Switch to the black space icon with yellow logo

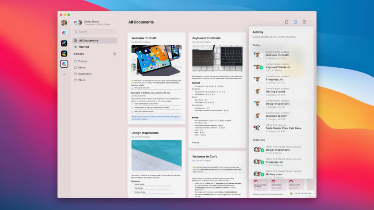(x=64, y=54)
